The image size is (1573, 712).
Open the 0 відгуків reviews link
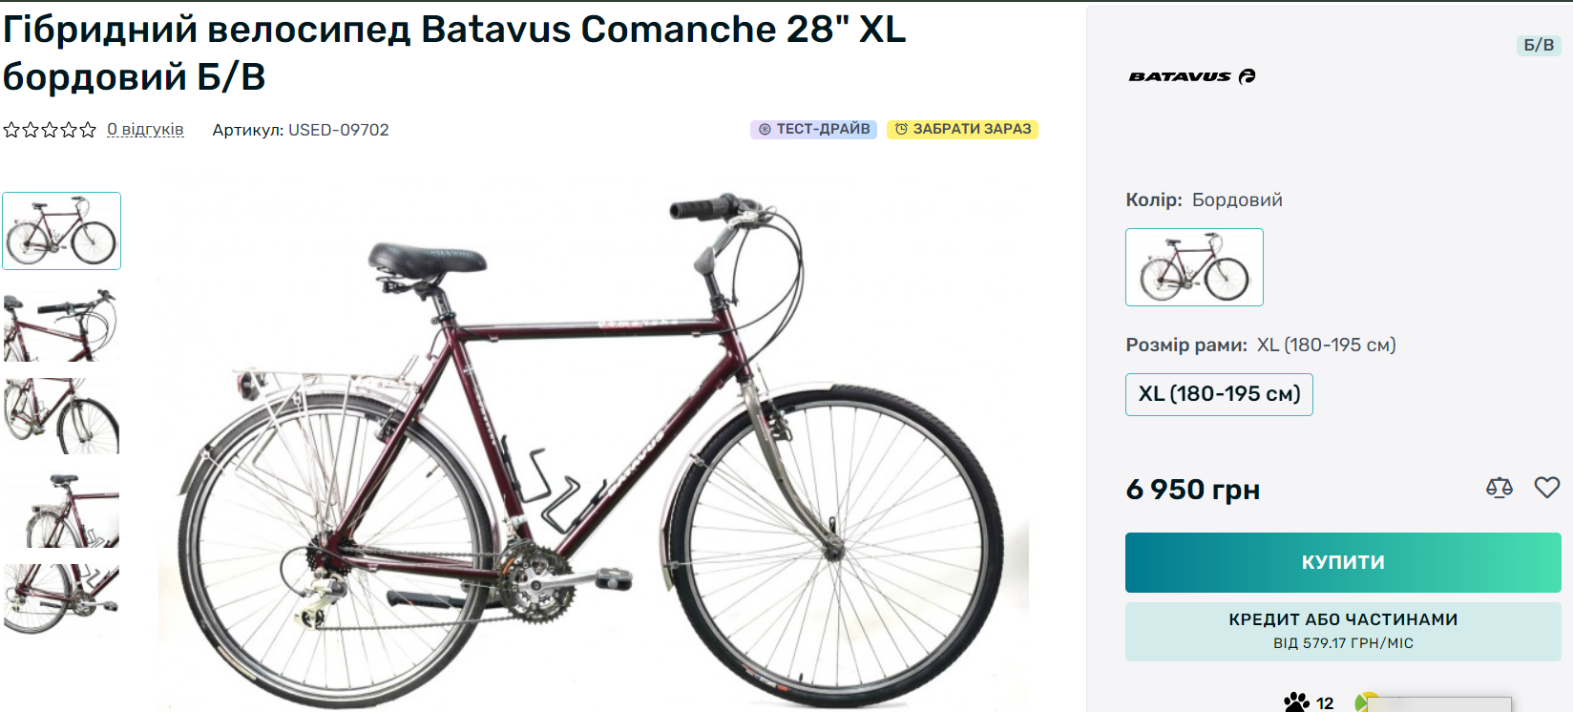coord(145,130)
